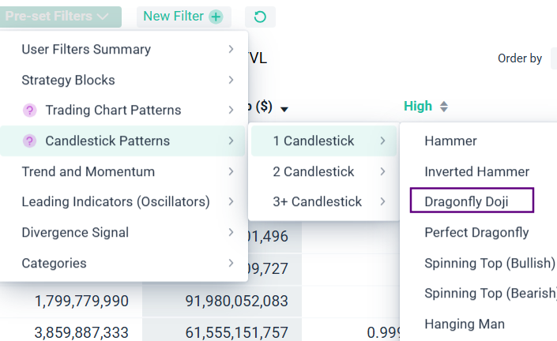Click the question mark beside Candlestick Patterns

click(x=30, y=141)
